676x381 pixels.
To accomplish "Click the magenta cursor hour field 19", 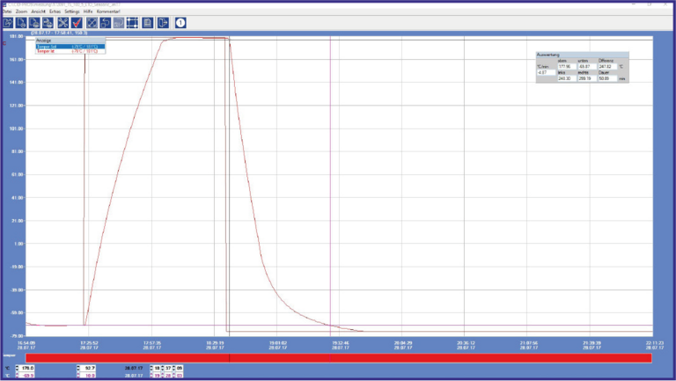I will [158, 376].
